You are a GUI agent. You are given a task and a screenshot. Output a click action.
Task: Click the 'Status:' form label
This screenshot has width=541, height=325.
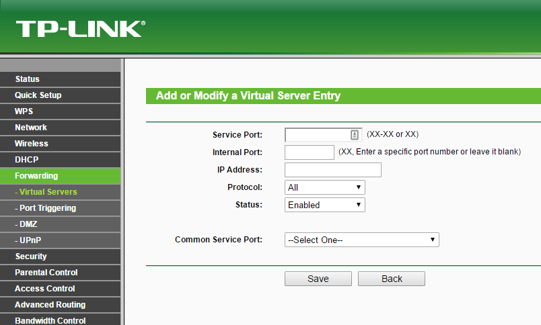click(x=249, y=205)
